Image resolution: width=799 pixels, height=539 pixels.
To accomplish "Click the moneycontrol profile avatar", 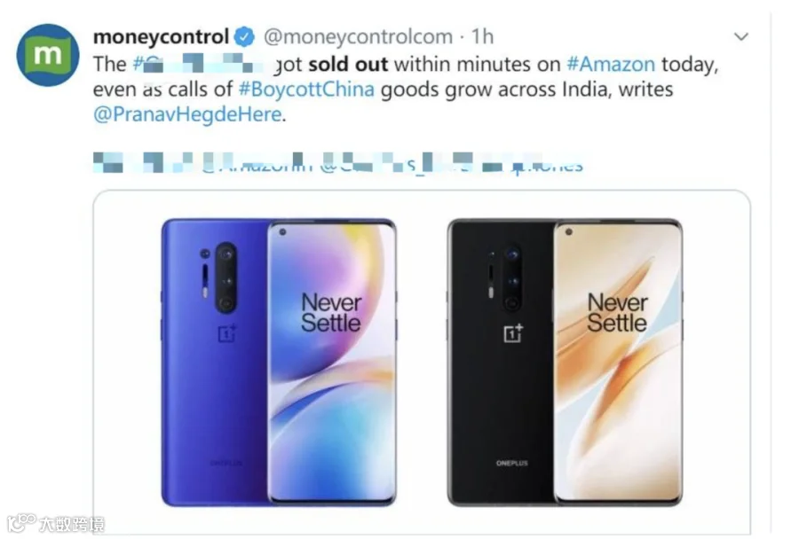I will coord(48,55).
